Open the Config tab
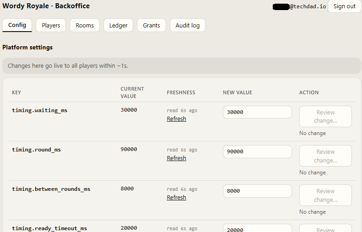362x232 pixels. tap(17, 25)
